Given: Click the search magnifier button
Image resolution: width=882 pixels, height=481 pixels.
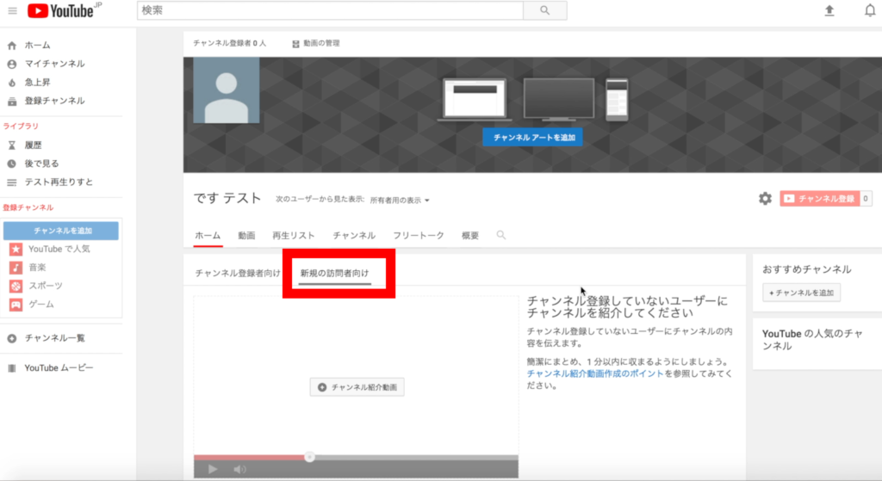Looking at the screenshot, I should [544, 10].
